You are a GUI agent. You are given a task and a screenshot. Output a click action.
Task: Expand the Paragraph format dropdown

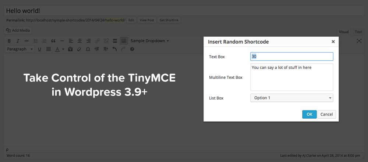click(x=20, y=49)
